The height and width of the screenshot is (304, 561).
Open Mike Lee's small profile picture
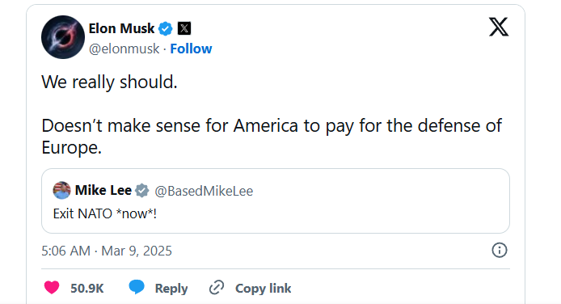click(62, 190)
